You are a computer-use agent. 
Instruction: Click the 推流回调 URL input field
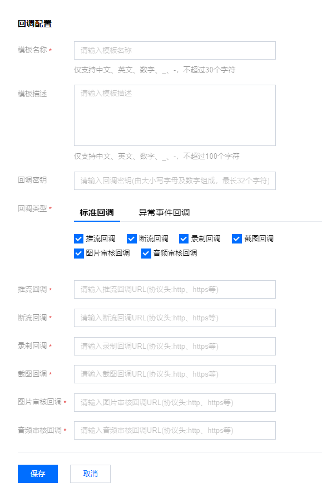[175, 290]
